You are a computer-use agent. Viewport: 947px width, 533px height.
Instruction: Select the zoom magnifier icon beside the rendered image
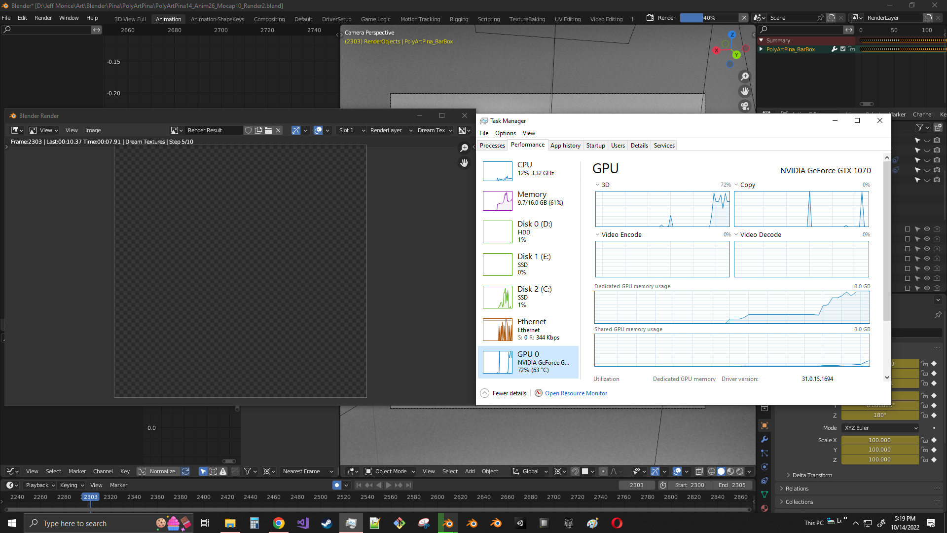[464, 148]
